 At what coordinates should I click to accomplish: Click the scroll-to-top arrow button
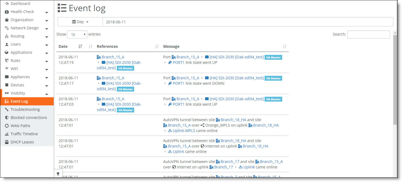pyautogui.click(x=58, y=174)
